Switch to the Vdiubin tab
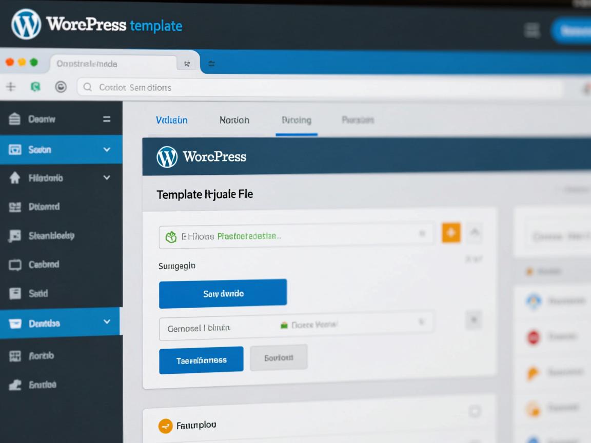This screenshot has width=591, height=443. pyautogui.click(x=171, y=120)
